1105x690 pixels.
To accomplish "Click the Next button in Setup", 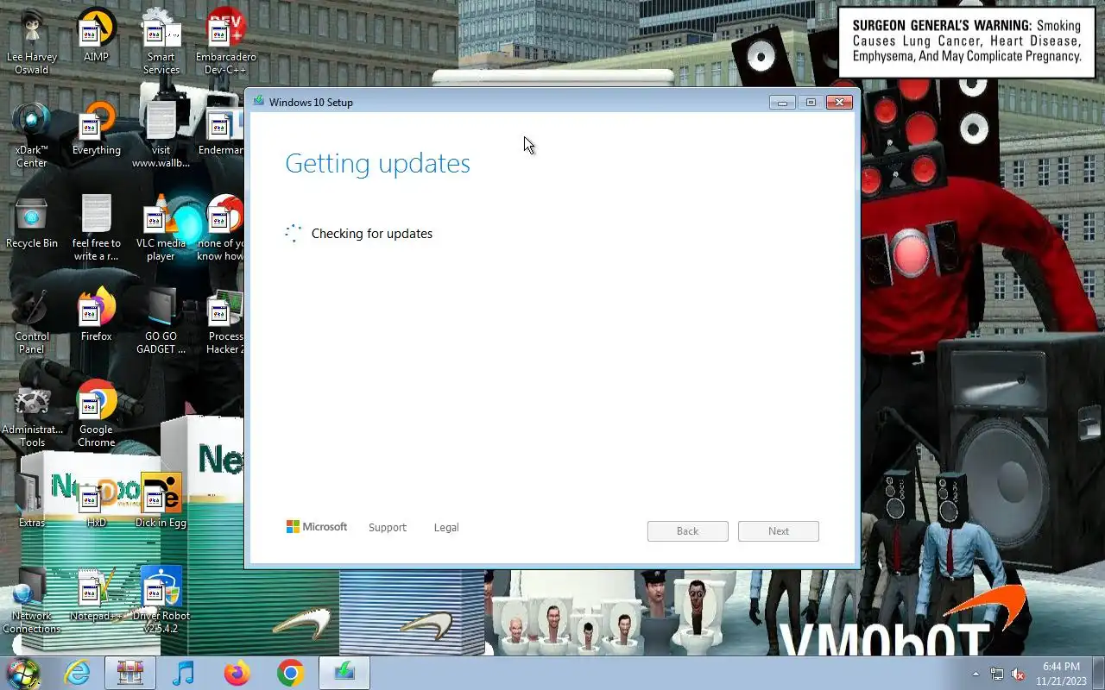I will (779, 531).
